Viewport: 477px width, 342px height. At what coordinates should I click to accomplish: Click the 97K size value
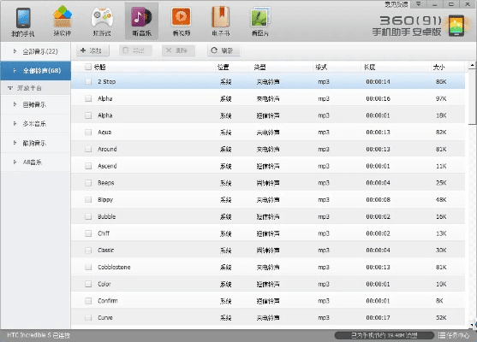441,98
